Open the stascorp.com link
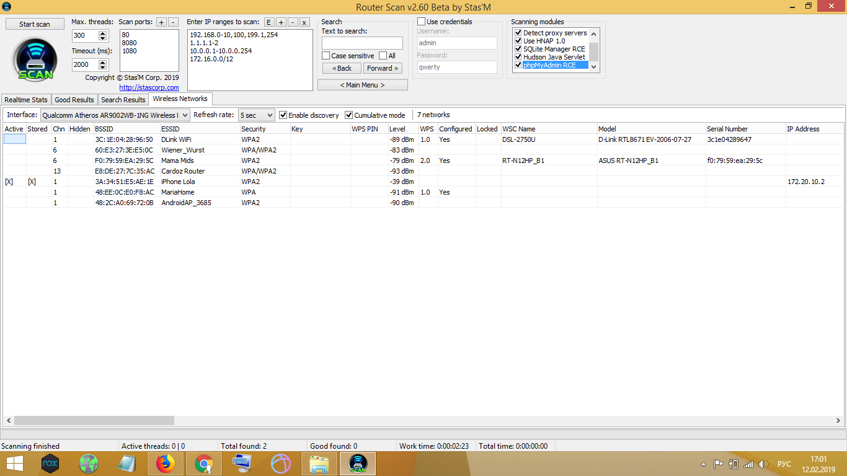The image size is (847, 476). point(149,88)
